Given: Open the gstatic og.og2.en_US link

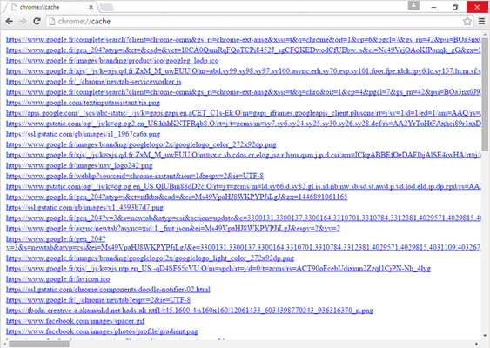Looking at the screenshot, I should tap(243, 124).
